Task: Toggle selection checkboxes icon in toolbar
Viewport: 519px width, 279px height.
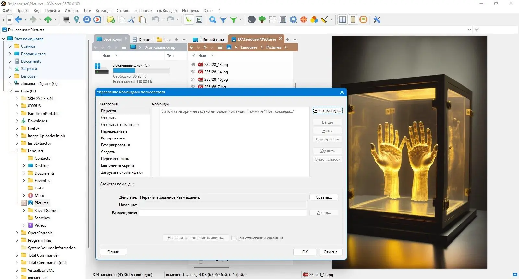Action: 199,20
